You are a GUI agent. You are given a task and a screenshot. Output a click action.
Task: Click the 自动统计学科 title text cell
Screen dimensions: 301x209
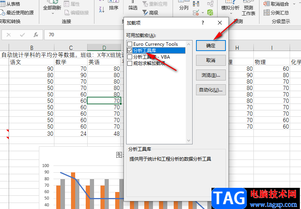(x=63, y=55)
